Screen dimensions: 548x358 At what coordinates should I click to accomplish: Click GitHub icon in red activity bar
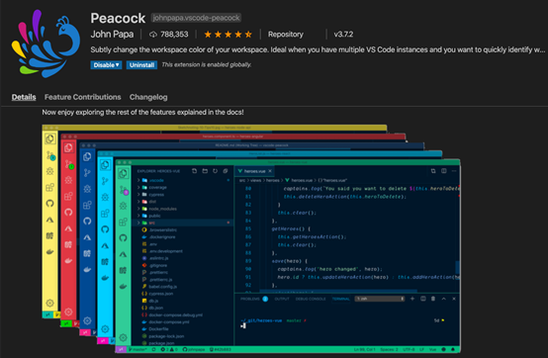pyautogui.click(x=68, y=212)
